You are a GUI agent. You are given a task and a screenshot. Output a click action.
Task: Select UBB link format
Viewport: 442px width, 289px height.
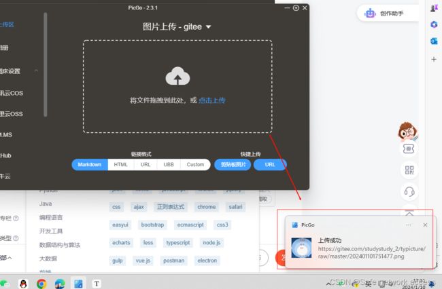(x=169, y=164)
